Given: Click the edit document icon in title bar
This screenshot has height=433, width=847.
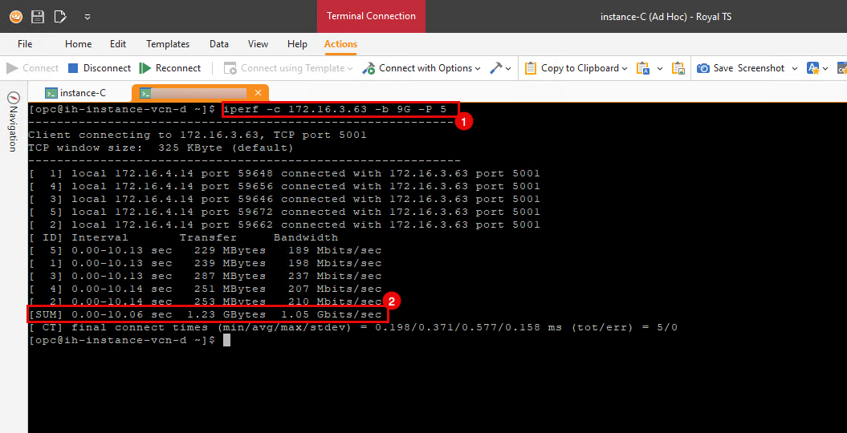Looking at the screenshot, I should (x=60, y=16).
